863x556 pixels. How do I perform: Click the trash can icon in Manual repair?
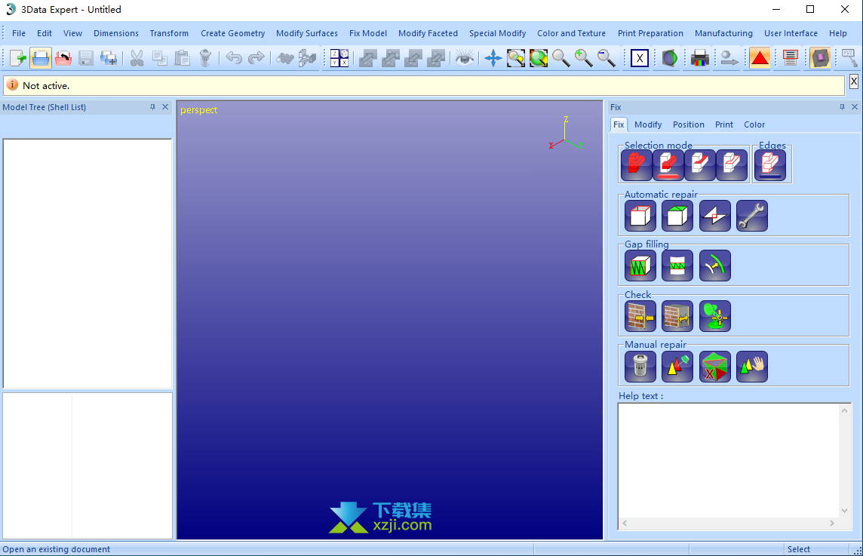click(x=640, y=367)
